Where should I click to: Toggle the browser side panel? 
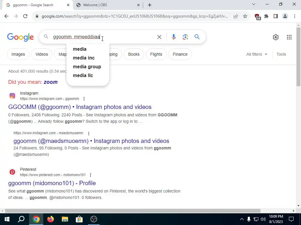click(276, 16)
